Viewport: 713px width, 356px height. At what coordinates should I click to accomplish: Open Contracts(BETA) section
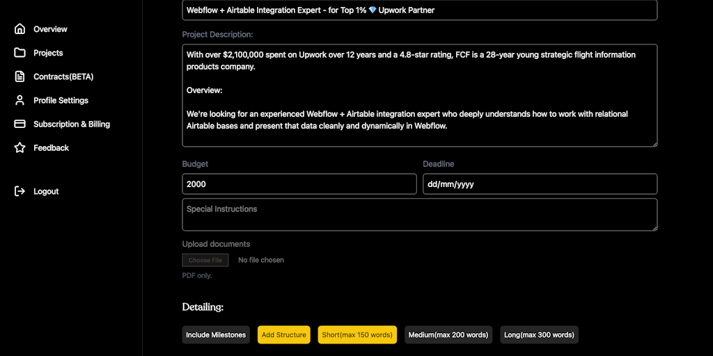63,76
